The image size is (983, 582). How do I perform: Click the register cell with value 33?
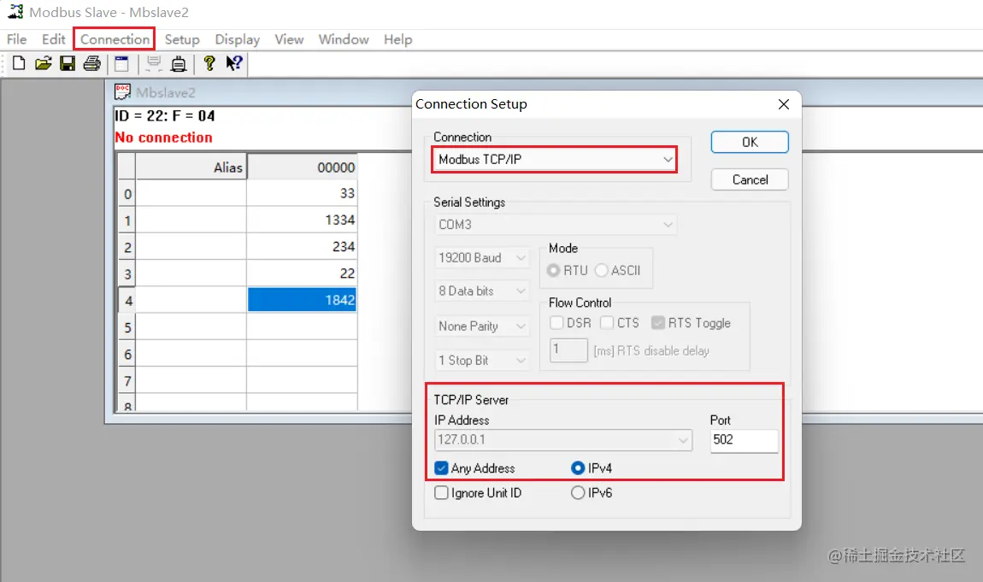[303, 193]
